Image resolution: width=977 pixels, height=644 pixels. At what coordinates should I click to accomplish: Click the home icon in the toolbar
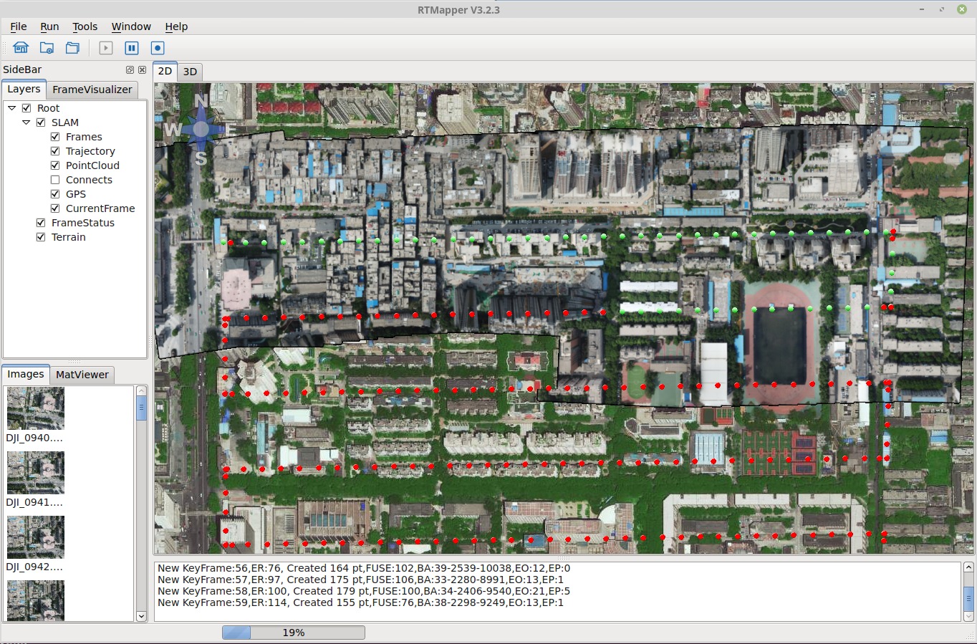[x=21, y=48]
